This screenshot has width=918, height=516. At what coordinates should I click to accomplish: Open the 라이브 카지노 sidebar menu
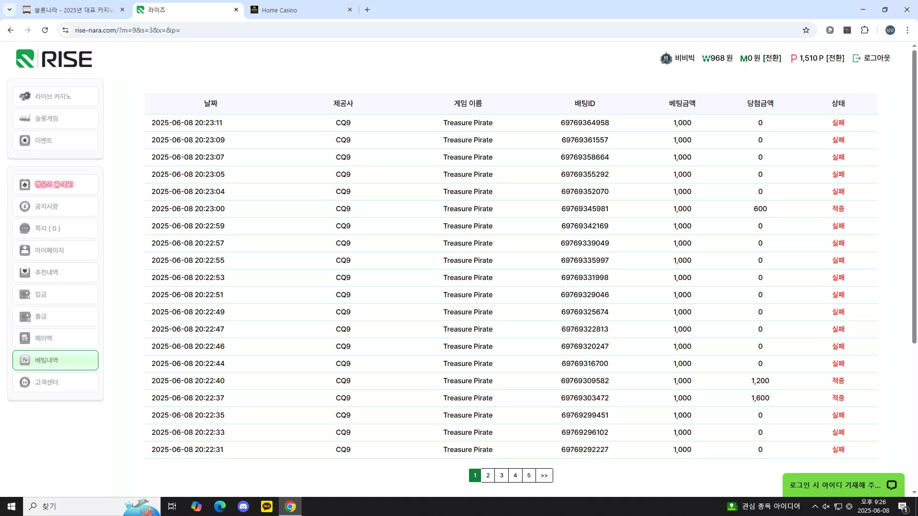(x=55, y=97)
